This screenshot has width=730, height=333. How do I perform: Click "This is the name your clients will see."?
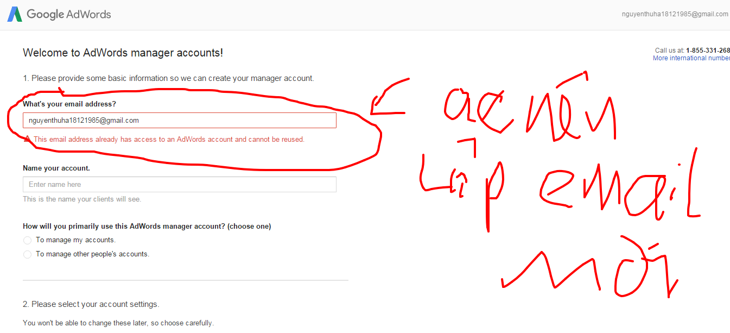[82, 199]
